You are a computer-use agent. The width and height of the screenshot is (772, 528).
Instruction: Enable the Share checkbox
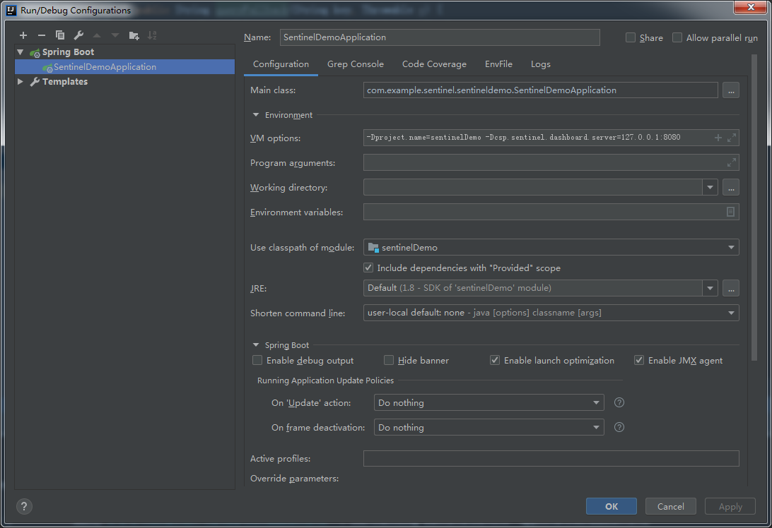(x=630, y=38)
